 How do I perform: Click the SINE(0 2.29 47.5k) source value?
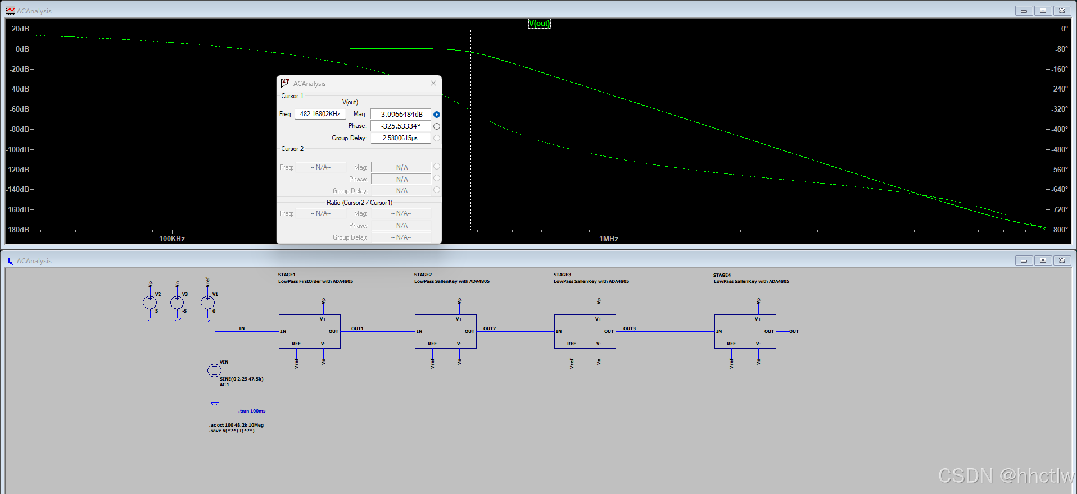click(x=242, y=379)
